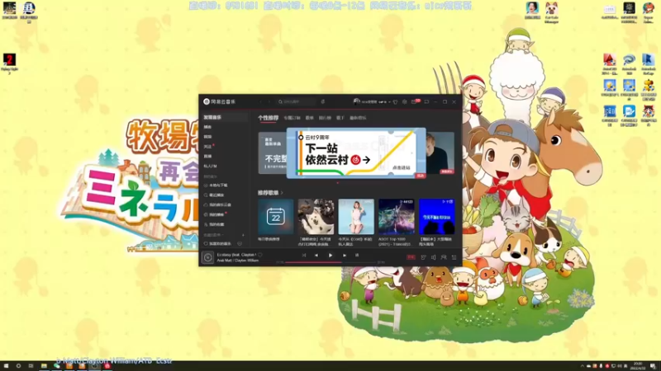
Task: Click the right banner card with man portrait
Action: coord(440,153)
